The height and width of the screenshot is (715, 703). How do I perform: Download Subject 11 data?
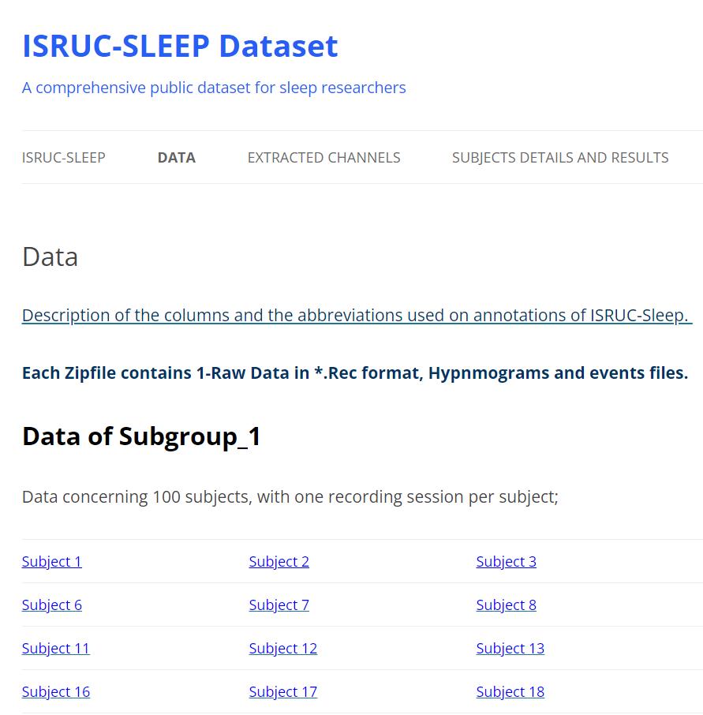[55, 648]
